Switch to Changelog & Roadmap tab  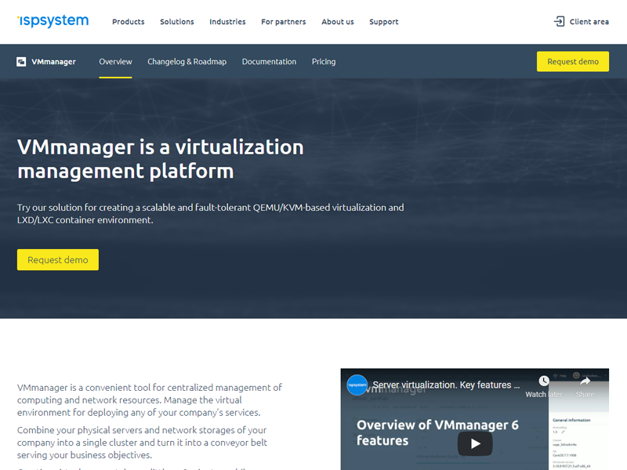coord(187,62)
